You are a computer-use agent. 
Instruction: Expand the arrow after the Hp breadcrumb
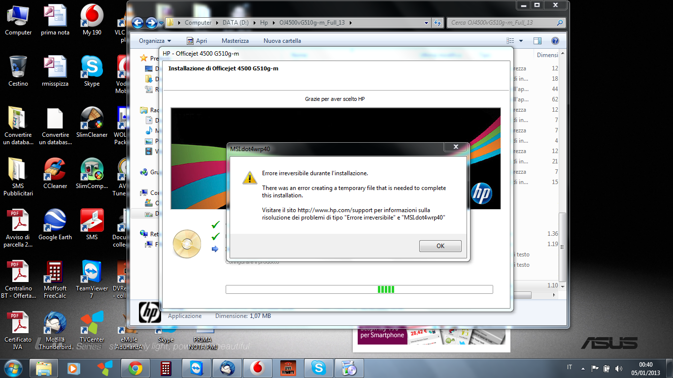(x=273, y=23)
